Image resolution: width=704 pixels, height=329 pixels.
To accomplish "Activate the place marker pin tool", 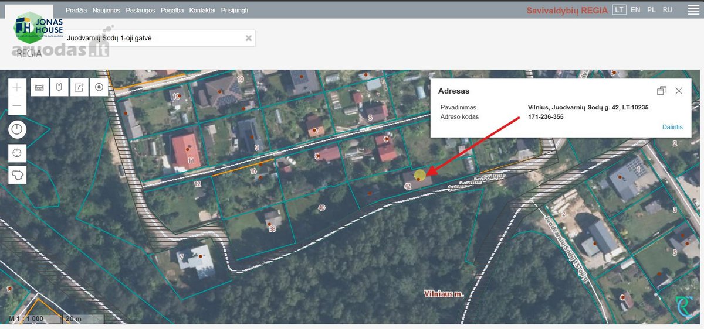I will 59,87.
